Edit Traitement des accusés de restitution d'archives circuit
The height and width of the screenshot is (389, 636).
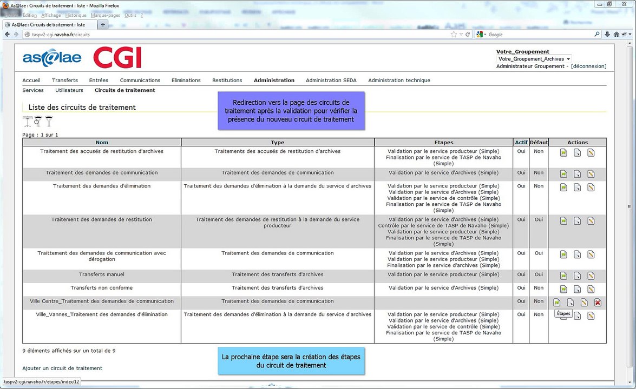[x=591, y=152]
